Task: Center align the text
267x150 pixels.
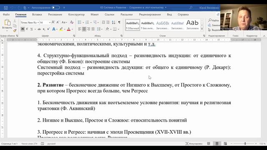Action: [x=84, y=29]
